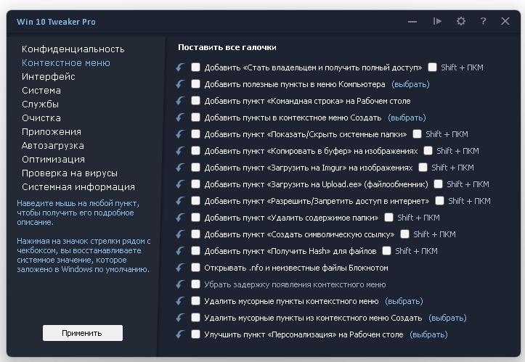Screen dimensions: 525x362
Task: Restore default for «Показать/Скрыть системные папки»
Action: coord(180,134)
